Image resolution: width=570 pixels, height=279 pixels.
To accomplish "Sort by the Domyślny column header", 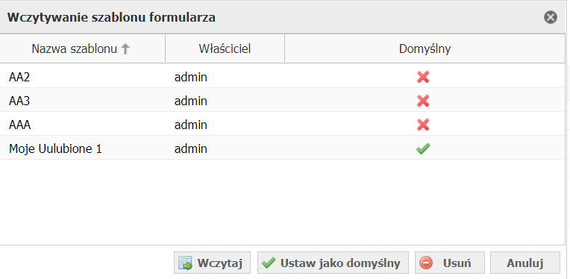I will click(425, 48).
